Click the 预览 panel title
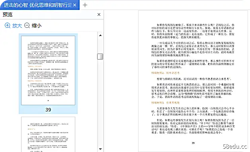The width and height of the screenshot is (250, 152). pos(8,15)
